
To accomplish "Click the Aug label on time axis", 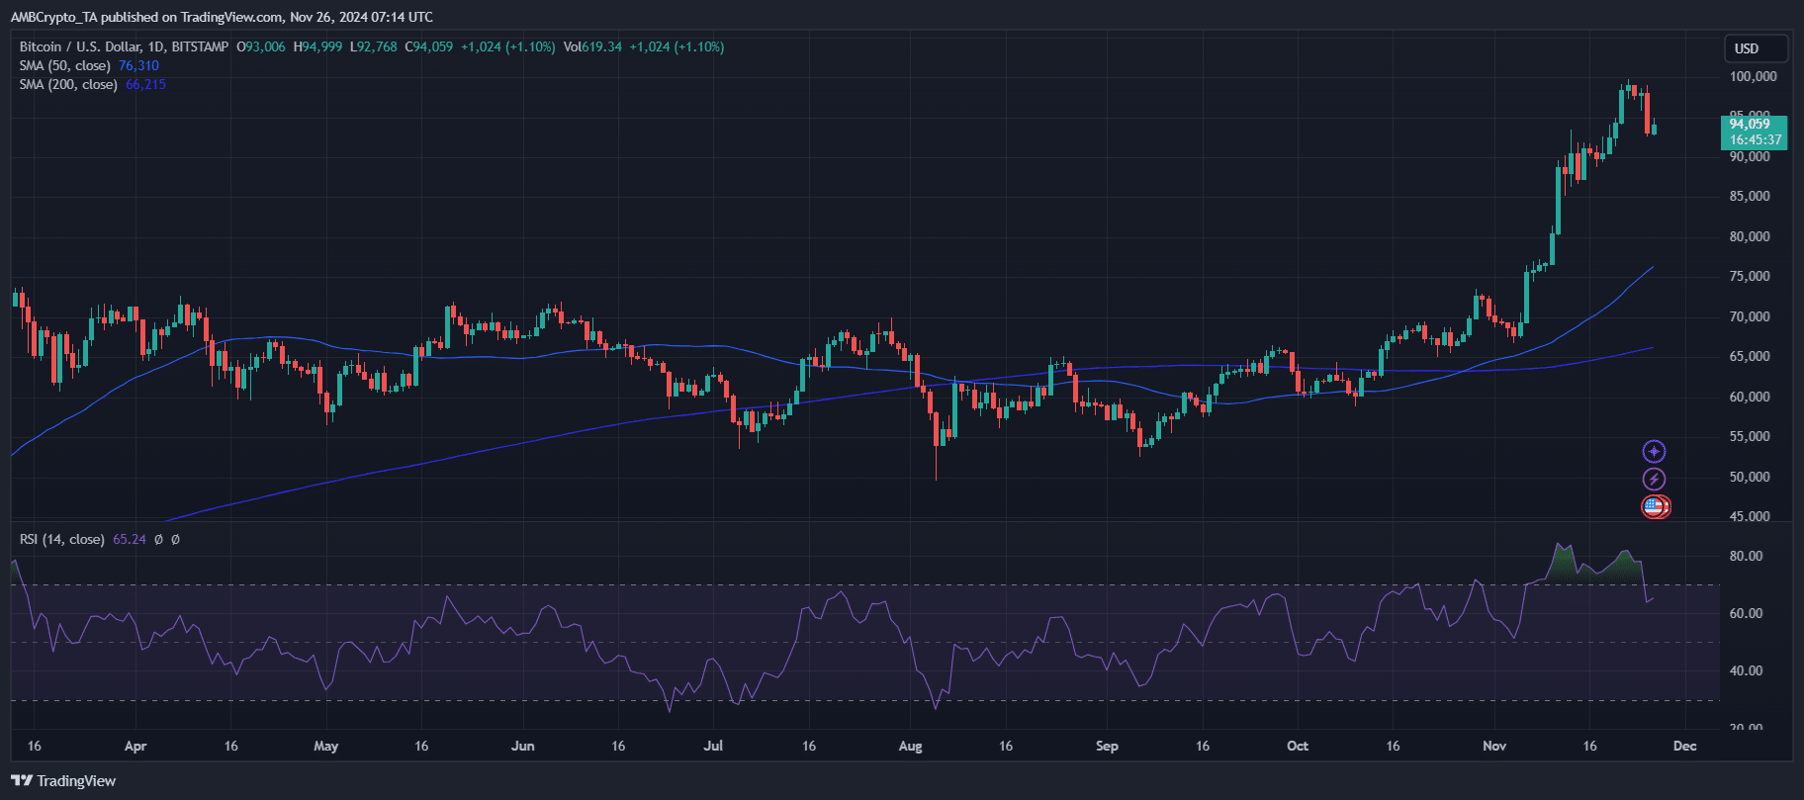I will 911,746.
